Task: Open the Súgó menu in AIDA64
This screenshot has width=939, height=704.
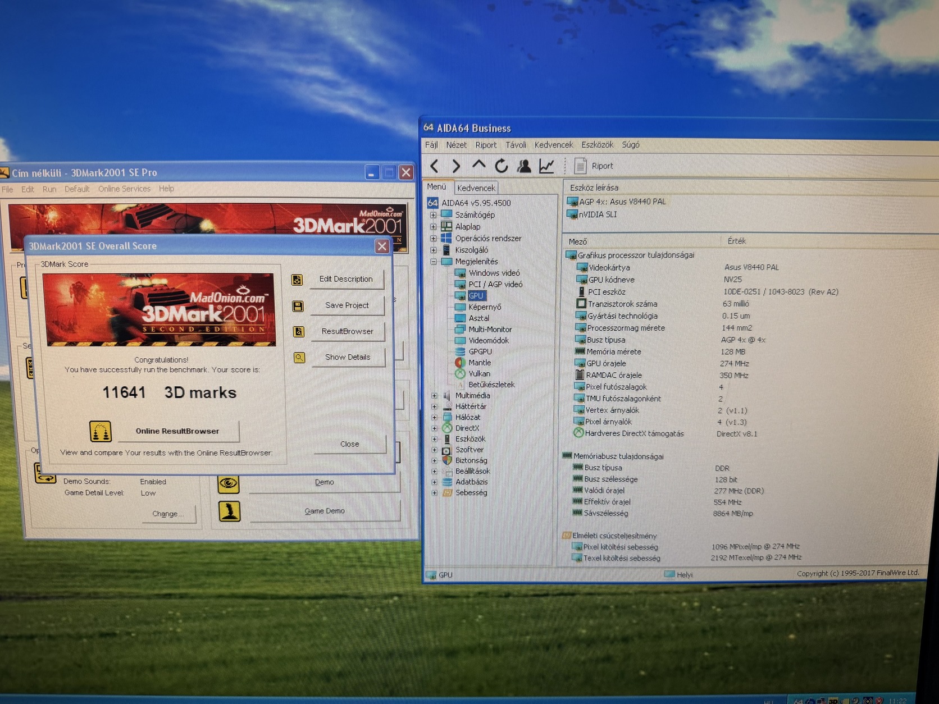Action: (x=631, y=145)
